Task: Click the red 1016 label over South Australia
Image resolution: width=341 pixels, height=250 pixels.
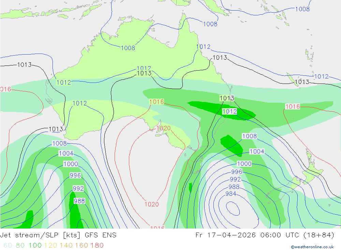Action: tap(157, 102)
